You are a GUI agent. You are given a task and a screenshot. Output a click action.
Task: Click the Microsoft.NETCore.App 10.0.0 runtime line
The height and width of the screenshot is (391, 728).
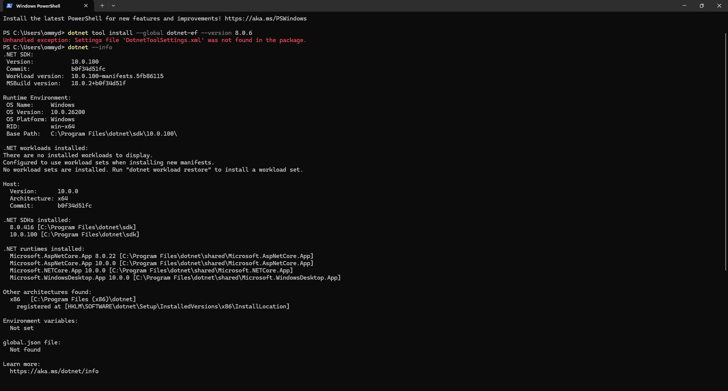[x=151, y=271]
